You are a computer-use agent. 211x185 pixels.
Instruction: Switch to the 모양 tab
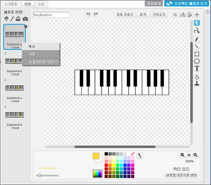pyautogui.click(x=28, y=4)
